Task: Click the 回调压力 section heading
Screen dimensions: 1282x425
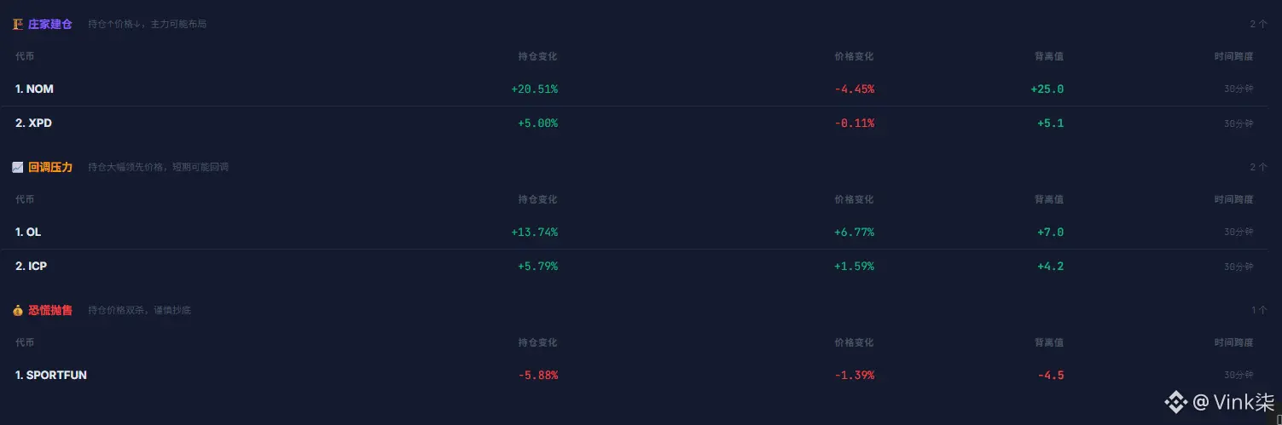Action: (50, 167)
